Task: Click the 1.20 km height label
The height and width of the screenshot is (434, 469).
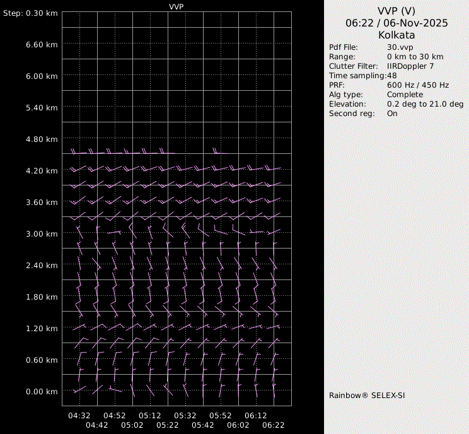Action: tap(42, 329)
